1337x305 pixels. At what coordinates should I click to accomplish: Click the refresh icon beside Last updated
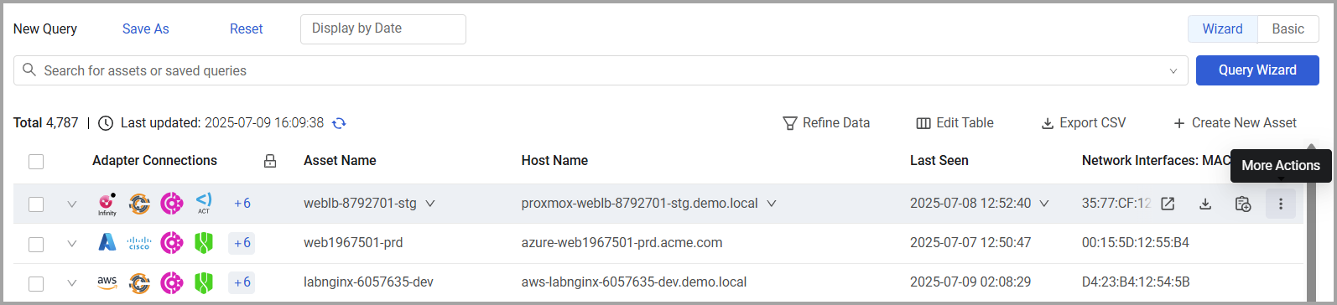[x=339, y=123]
